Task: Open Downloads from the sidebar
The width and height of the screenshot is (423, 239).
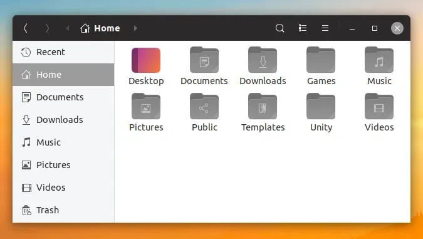Action: point(63,120)
